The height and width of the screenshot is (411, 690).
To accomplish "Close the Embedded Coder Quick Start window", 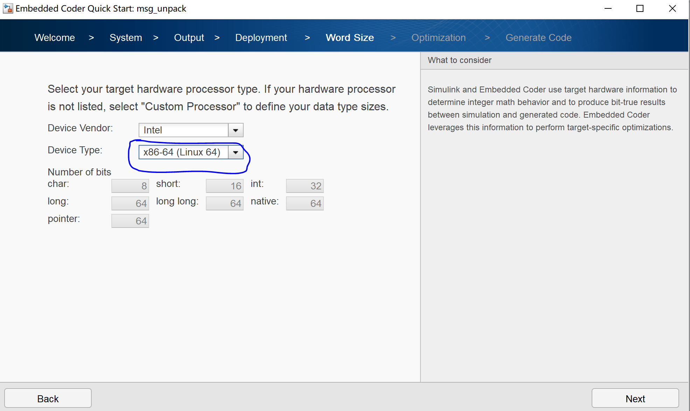I will (x=672, y=8).
